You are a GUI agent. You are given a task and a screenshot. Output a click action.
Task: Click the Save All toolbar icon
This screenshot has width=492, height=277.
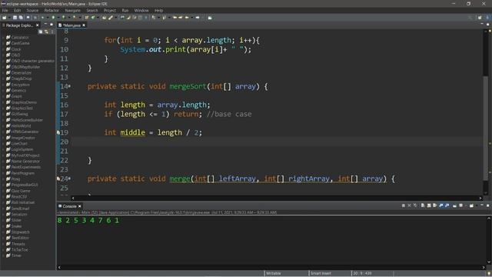(x=21, y=18)
